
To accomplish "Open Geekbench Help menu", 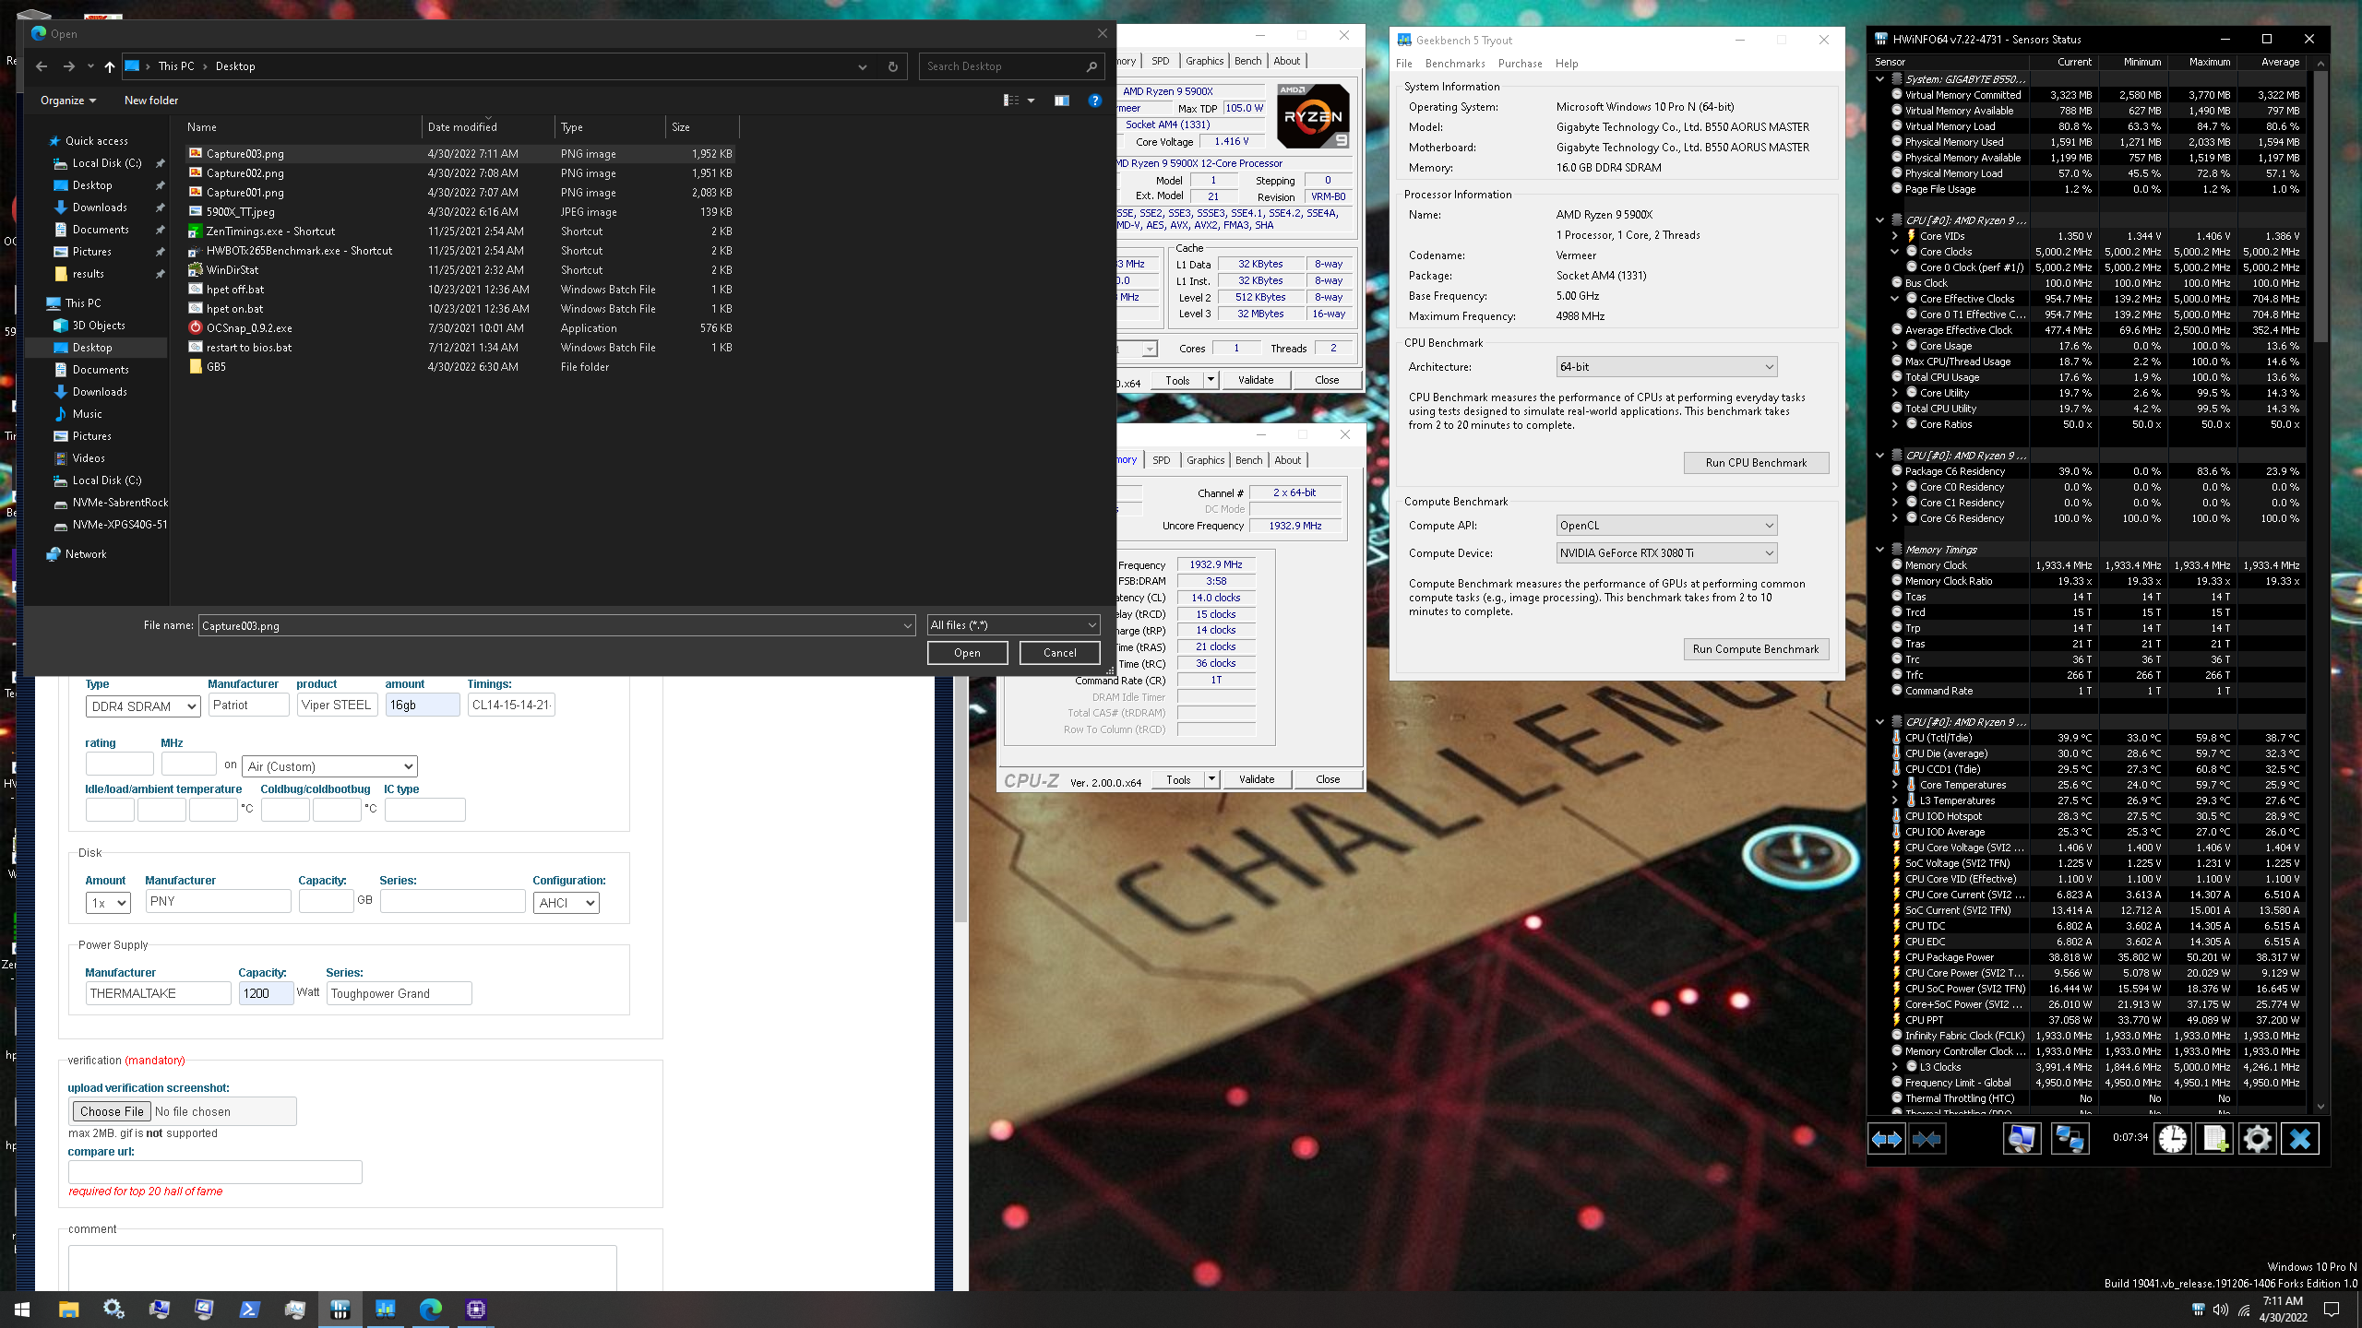I will tap(1567, 64).
